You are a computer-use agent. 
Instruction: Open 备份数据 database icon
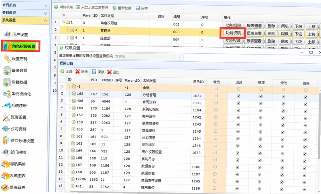point(7,71)
